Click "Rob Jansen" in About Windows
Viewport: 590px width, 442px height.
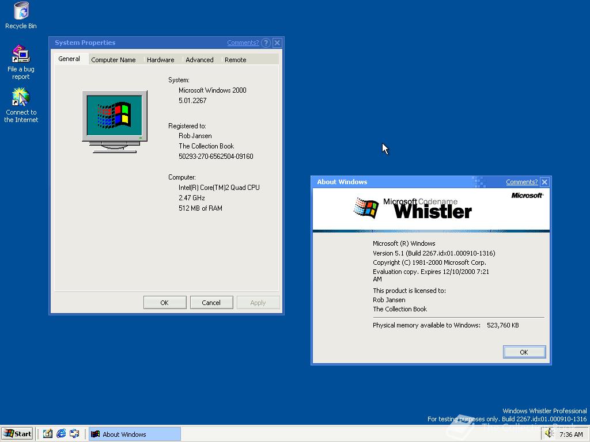click(389, 300)
